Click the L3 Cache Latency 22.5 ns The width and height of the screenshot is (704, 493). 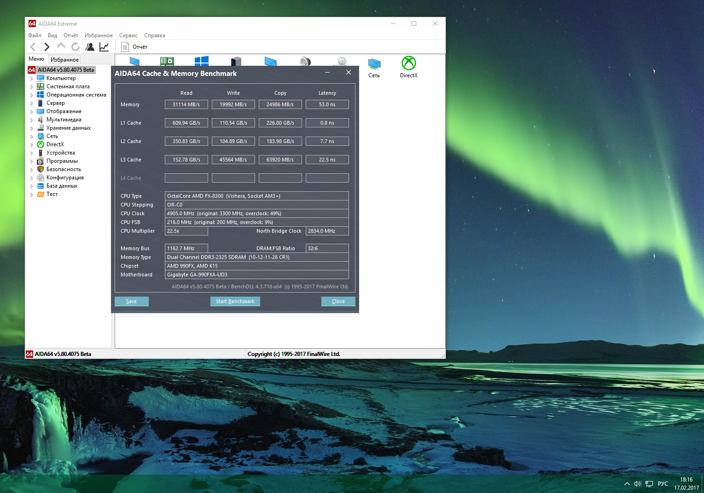[x=327, y=160]
